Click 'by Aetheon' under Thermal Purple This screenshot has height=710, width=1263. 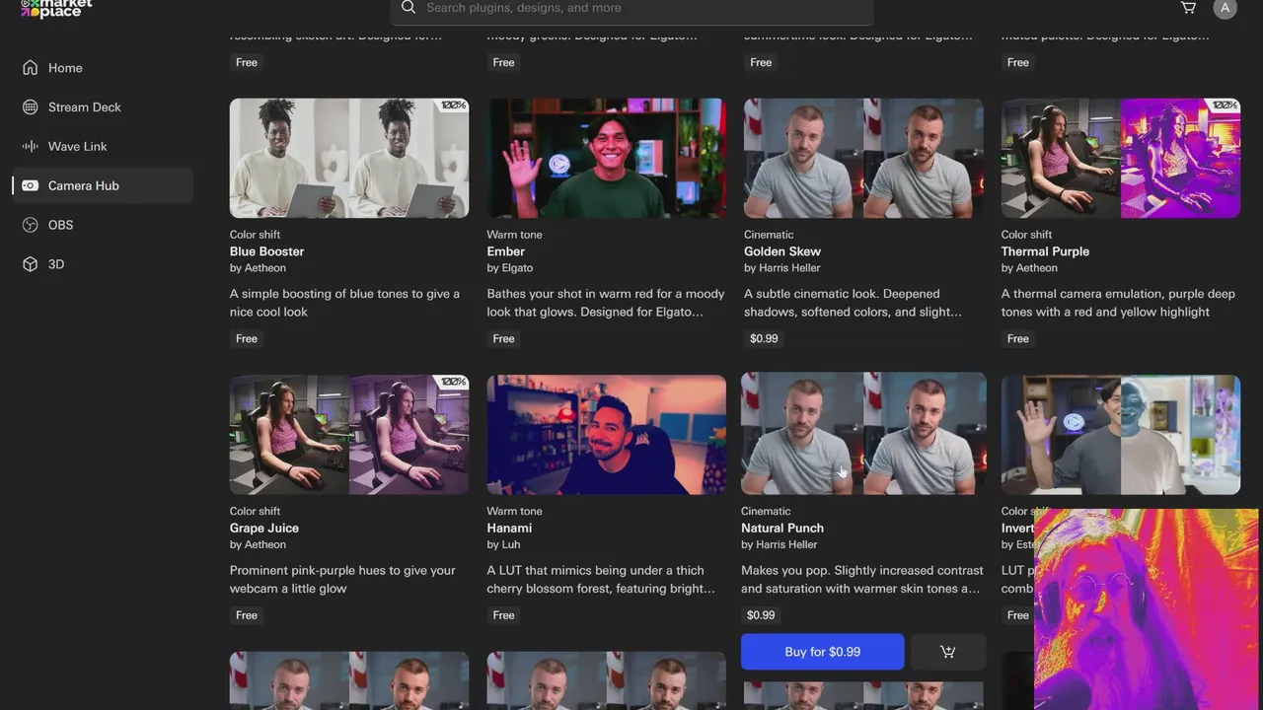[x=1029, y=268]
